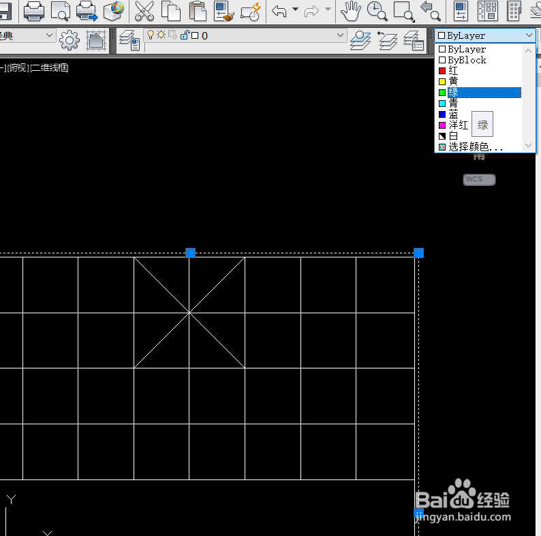This screenshot has height=536, width=541.
Task: Open Layer Properties Manager
Action: coord(129,40)
